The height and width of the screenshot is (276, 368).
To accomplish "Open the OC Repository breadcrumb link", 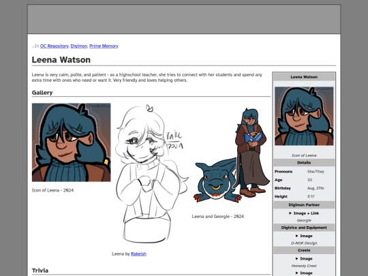I will [55, 46].
